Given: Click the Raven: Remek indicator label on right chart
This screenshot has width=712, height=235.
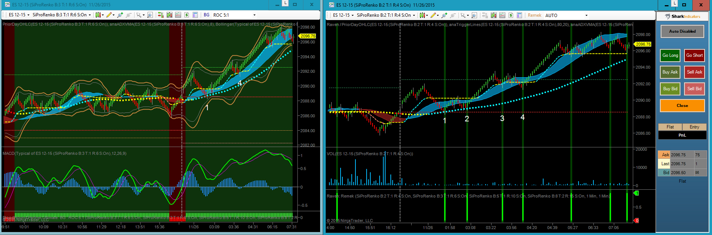Looking at the screenshot, I should (468, 196).
